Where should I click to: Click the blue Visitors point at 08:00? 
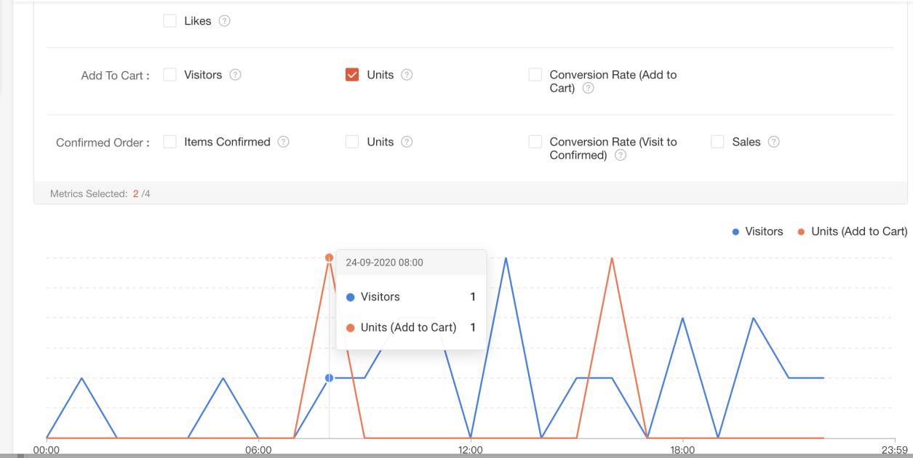(x=329, y=378)
